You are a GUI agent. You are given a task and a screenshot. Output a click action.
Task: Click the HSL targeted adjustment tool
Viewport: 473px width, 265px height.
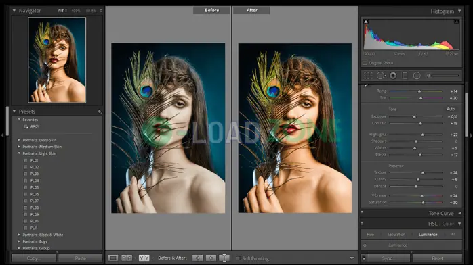365,245
